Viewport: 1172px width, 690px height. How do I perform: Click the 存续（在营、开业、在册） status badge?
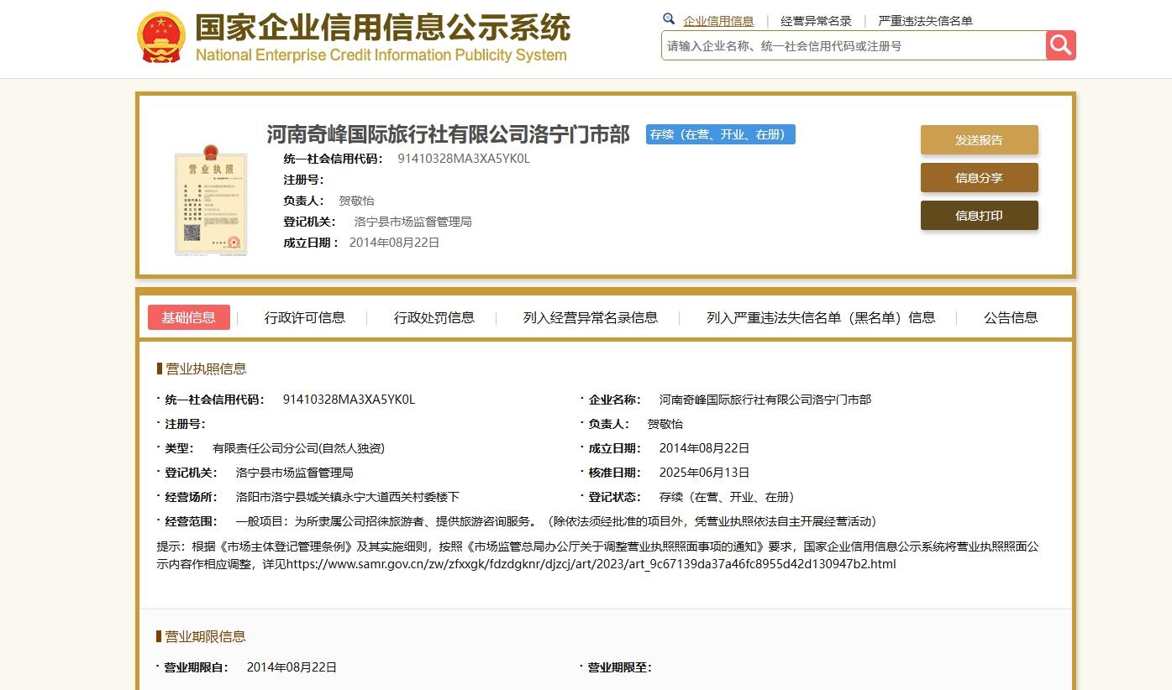click(721, 134)
